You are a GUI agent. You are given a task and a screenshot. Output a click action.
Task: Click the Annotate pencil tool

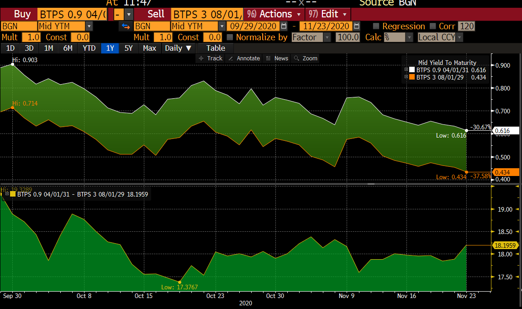pyautogui.click(x=244, y=59)
